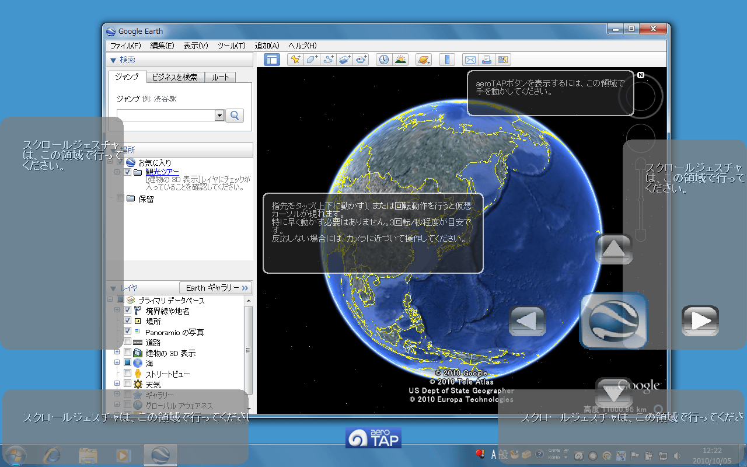Open the planet switcher icon
The image size is (747, 467).
424,59
